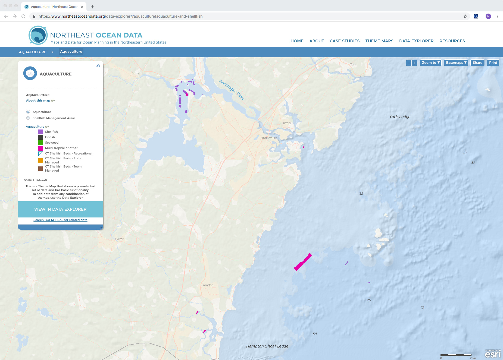Image resolution: width=503 pixels, height=360 pixels.
Task: Open THEME MAPS in the navigation menu
Action: (x=379, y=41)
